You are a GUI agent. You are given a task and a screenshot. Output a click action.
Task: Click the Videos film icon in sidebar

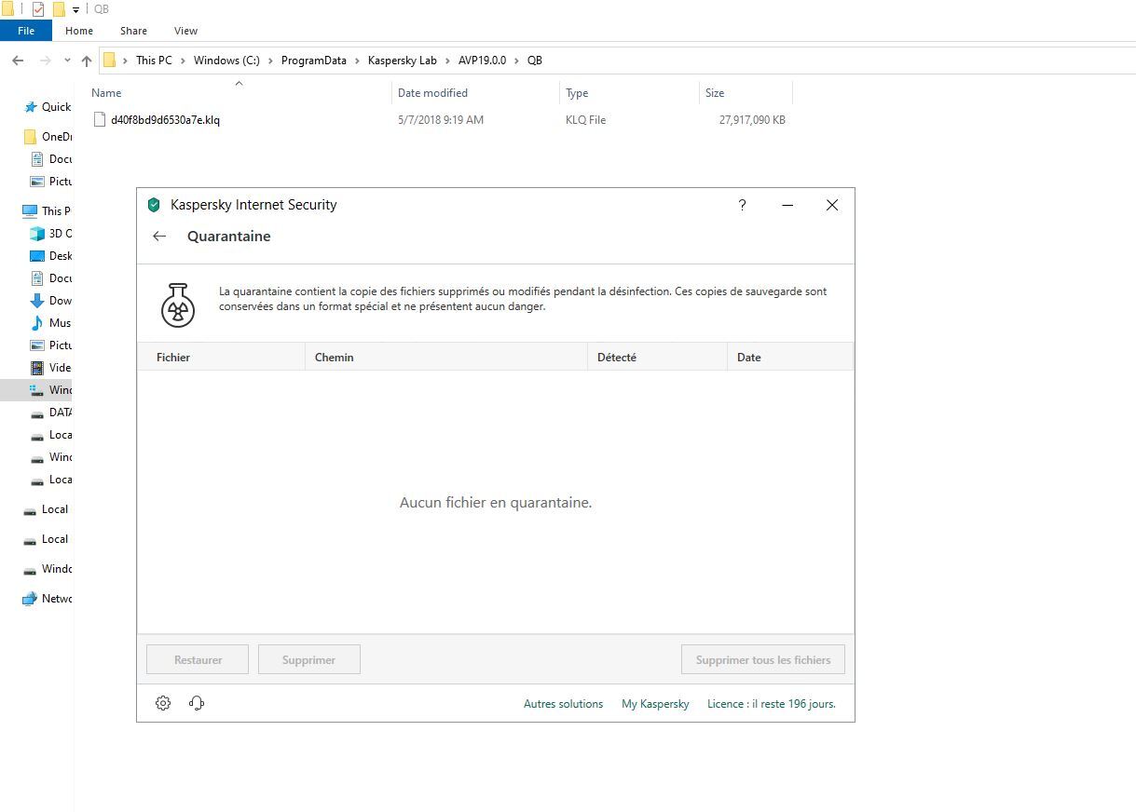point(37,368)
